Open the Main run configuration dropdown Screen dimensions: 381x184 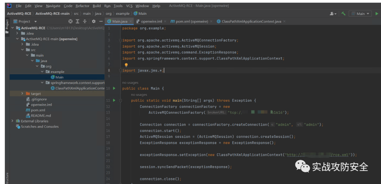click(360, 14)
